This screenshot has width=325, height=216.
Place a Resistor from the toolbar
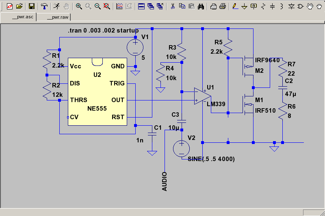point(263,7)
